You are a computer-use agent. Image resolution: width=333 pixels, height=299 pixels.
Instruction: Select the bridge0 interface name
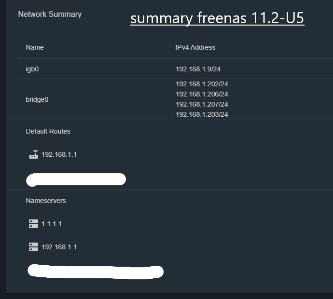coord(37,99)
